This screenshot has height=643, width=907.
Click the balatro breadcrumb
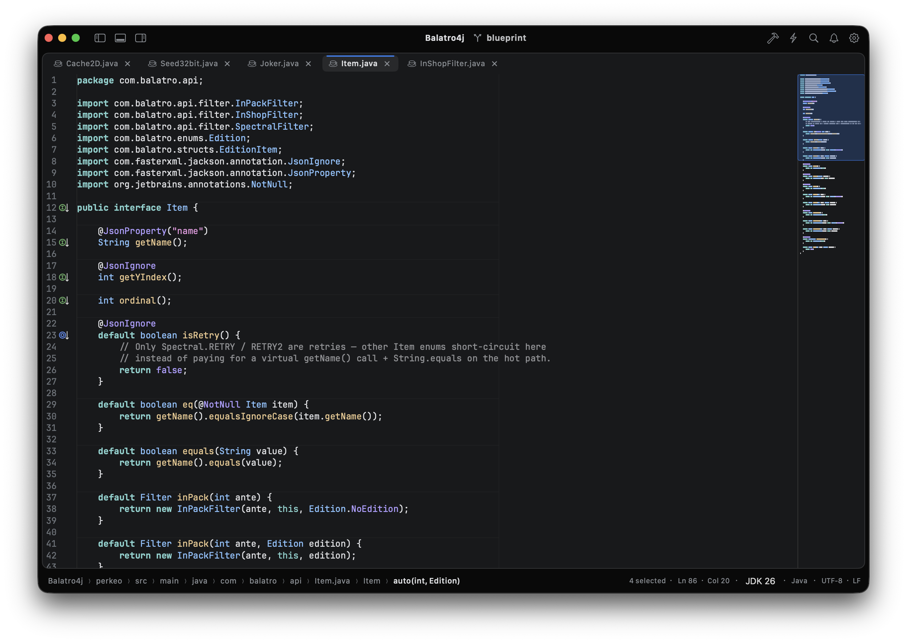[x=263, y=581]
